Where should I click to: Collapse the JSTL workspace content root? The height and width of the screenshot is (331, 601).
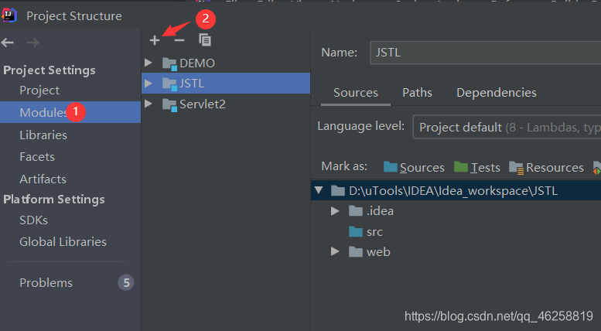click(319, 190)
